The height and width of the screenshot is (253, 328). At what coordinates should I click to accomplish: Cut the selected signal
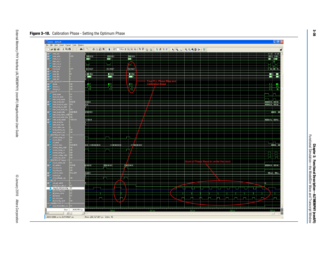click(63, 49)
